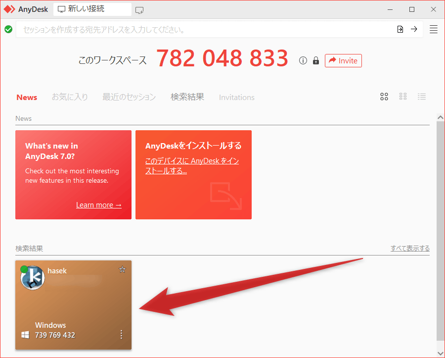Click the 739 769 432 address text
This screenshot has height=358, width=445.
(55, 335)
